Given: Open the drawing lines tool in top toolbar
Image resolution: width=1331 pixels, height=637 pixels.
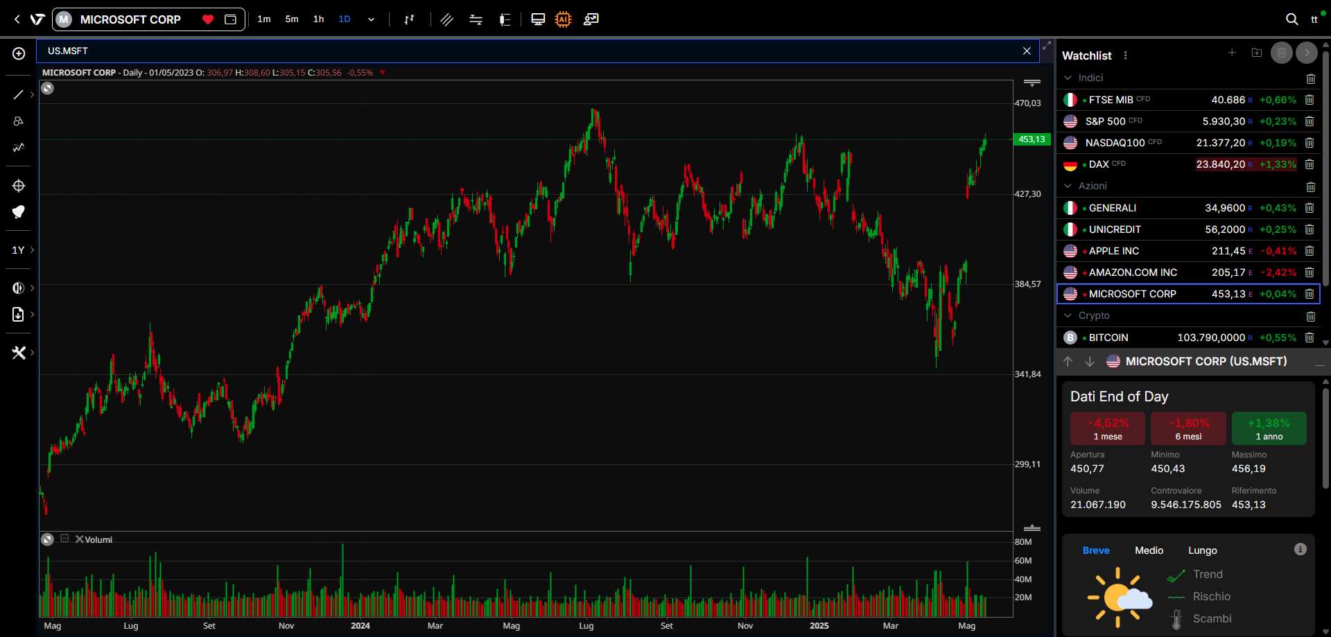Looking at the screenshot, I should click(x=447, y=19).
